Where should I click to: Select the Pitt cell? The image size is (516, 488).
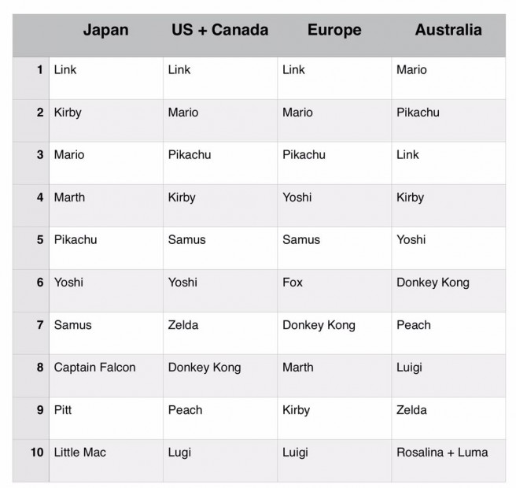(x=64, y=410)
